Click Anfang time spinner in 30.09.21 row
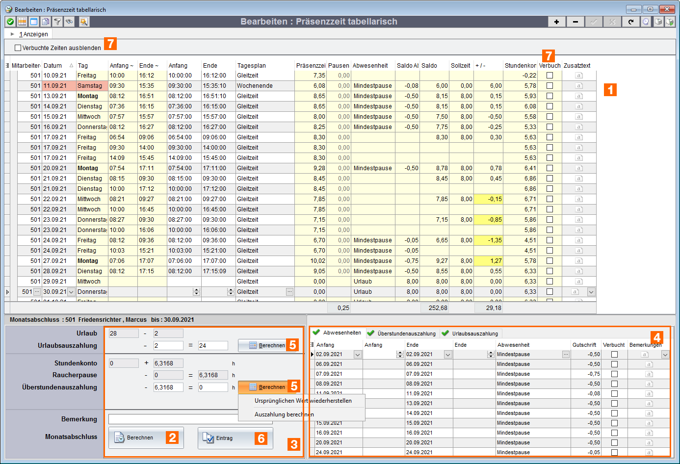The image size is (680, 464). 196,292
